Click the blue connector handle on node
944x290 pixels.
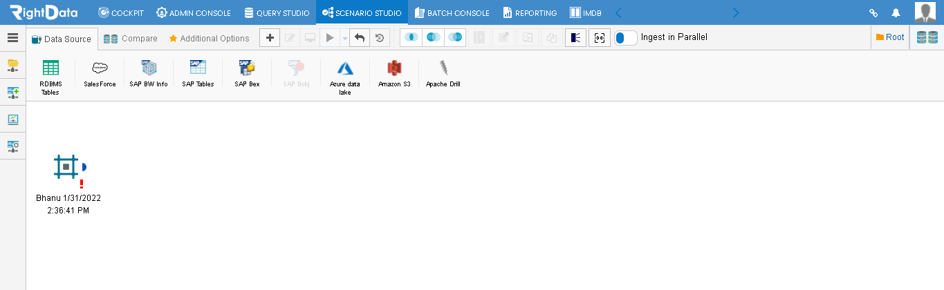click(83, 166)
